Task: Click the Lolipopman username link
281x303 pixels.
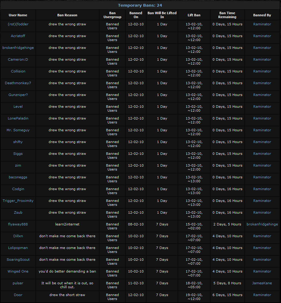Action: pyautogui.click(x=18, y=248)
